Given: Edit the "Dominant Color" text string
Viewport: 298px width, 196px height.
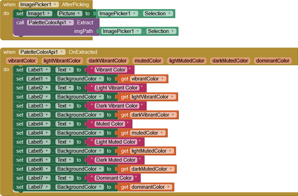Looking at the screenshot, I should click(x=114, y=178).
